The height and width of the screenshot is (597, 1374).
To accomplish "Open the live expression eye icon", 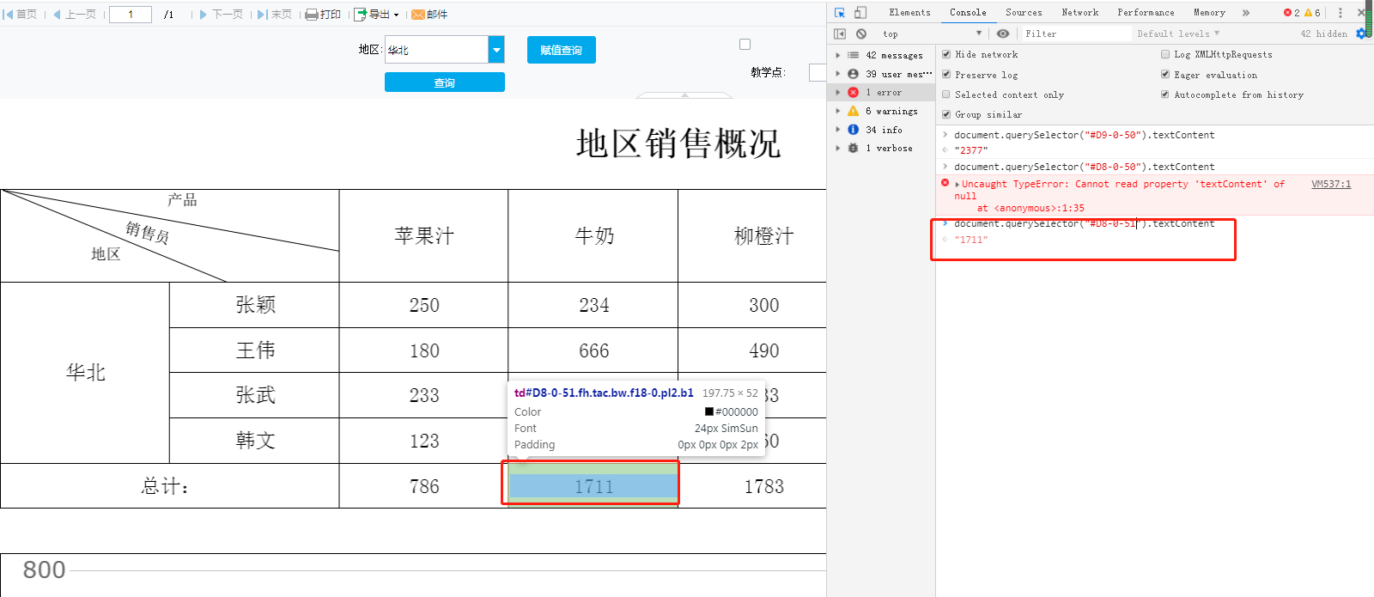I will [x=1002, y=34].
